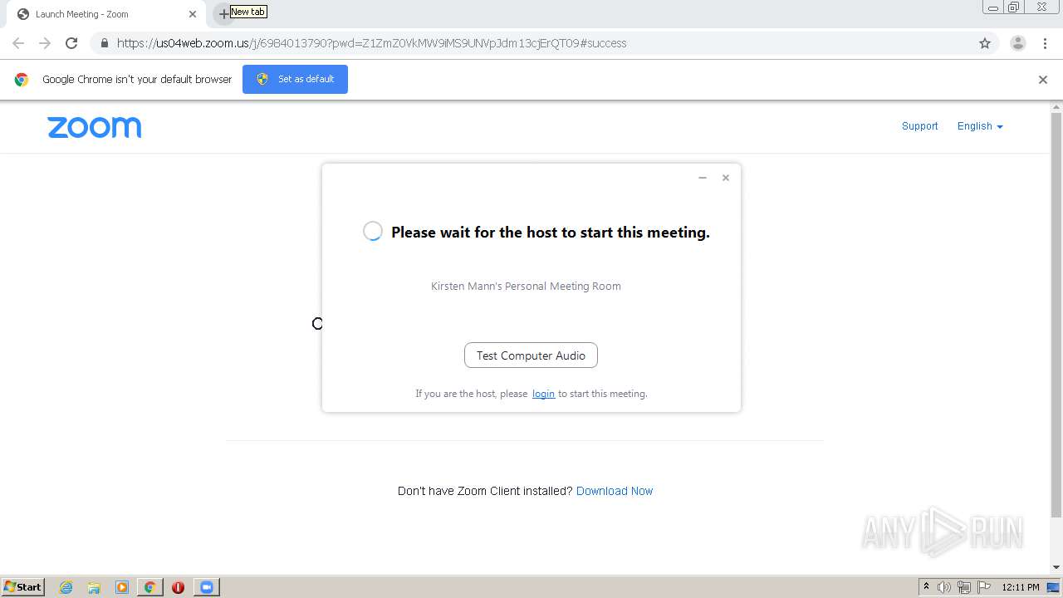Open the Windows Start menu
The width and height of the screenshot is (1063, 598).
[23, 586]
